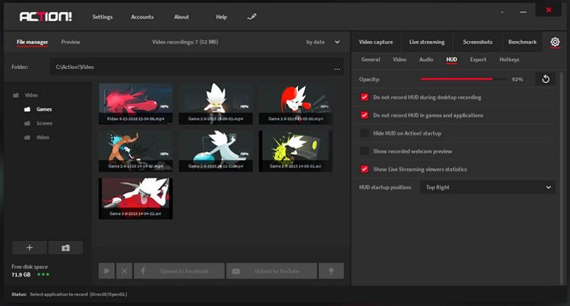Click the browse folder ellipsis button
This screenshot has width=570, height=306.
pos(337,69)
